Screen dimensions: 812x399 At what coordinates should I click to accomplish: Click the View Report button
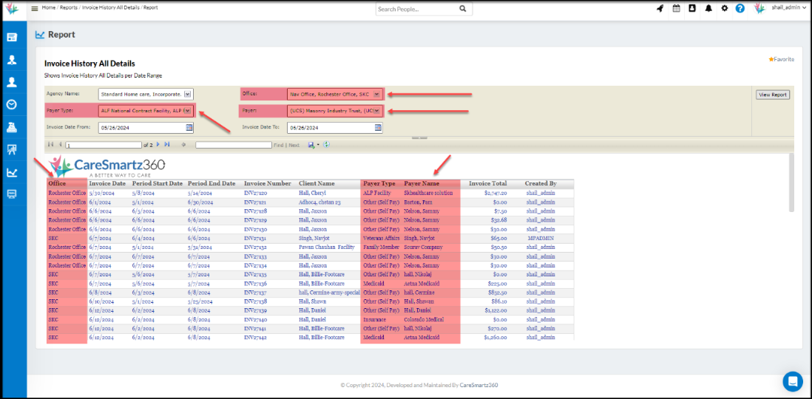coord(773,95)
